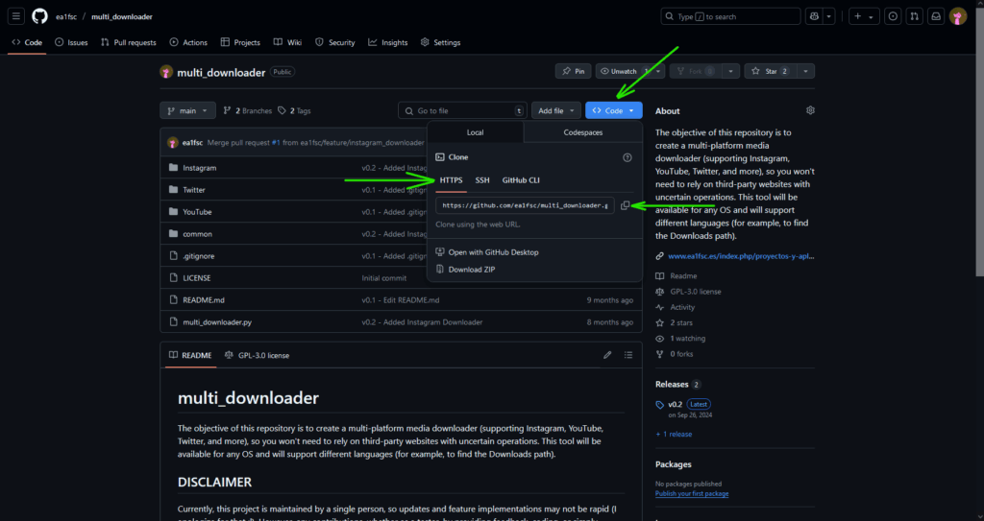Image resolution: width=984 pixels, height=521 pixels.
Task: Switch to the Security tab
Action: coord(335,42)
